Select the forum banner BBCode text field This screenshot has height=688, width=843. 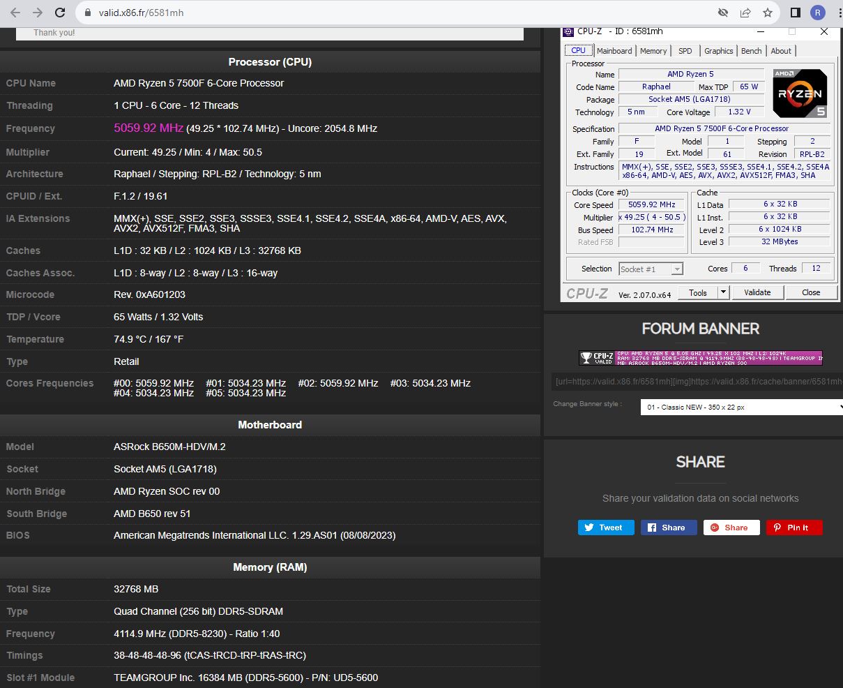(x=697, y=382)
